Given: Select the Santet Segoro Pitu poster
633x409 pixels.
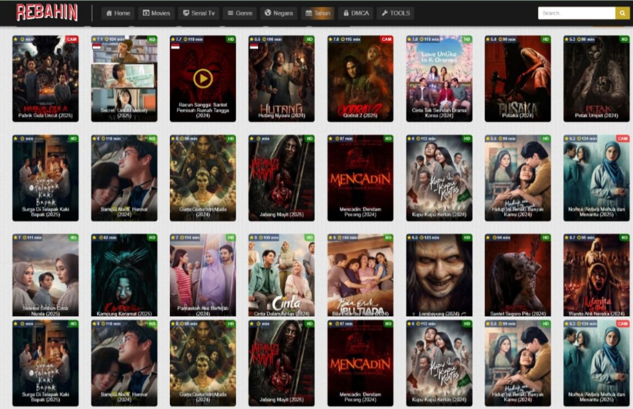Looking at the screenshot, I should tap(517, 275).
